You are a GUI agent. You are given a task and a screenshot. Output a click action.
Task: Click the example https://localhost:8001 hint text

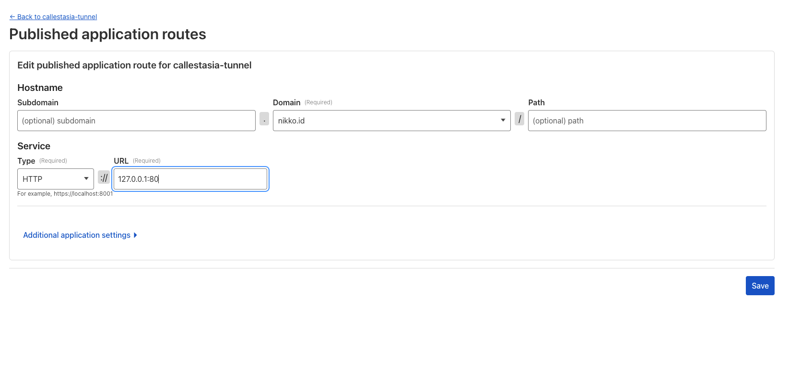point(65,194)
